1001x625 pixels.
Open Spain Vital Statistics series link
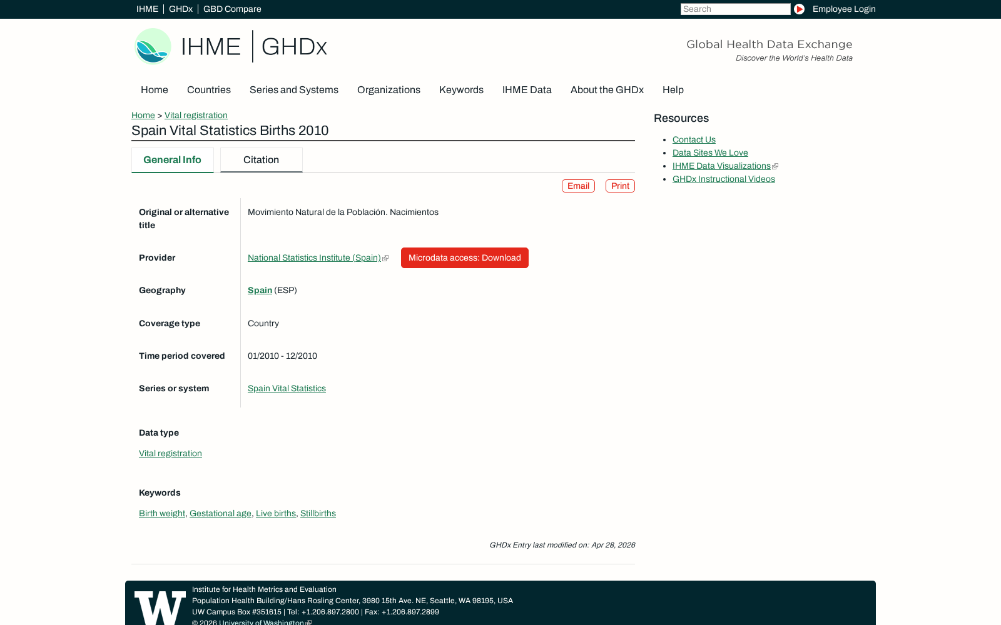(287, 388)
